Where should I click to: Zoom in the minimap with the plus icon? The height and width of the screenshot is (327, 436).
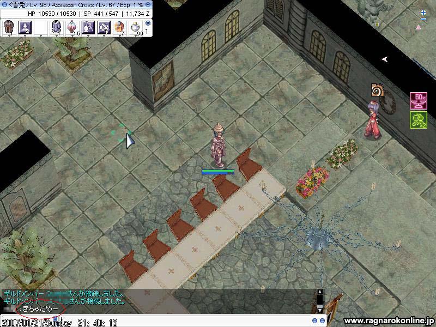click(423, 13)
